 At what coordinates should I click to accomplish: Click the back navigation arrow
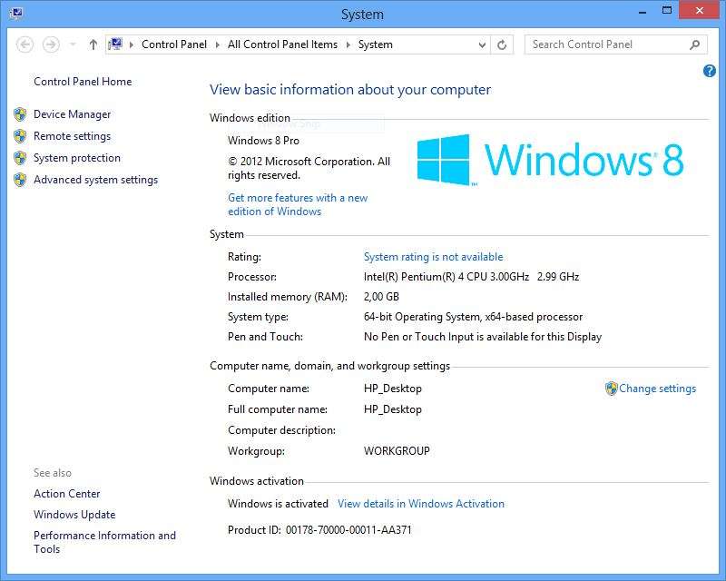(x=27, y=44)
